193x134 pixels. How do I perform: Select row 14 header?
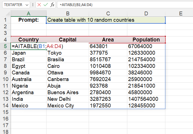click(5, 105)
